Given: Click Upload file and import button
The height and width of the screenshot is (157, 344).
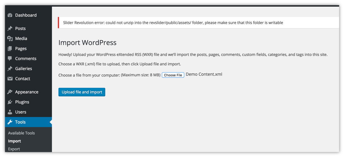Looking at the screenshot, I should [x=82, y=92].
